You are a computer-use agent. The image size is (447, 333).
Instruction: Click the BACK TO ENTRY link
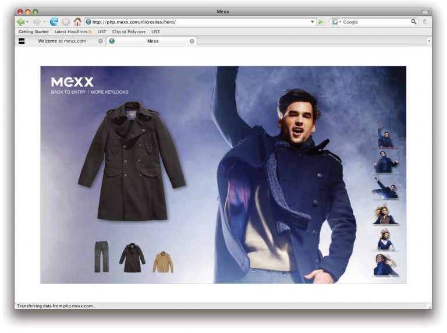pos(68,92)
